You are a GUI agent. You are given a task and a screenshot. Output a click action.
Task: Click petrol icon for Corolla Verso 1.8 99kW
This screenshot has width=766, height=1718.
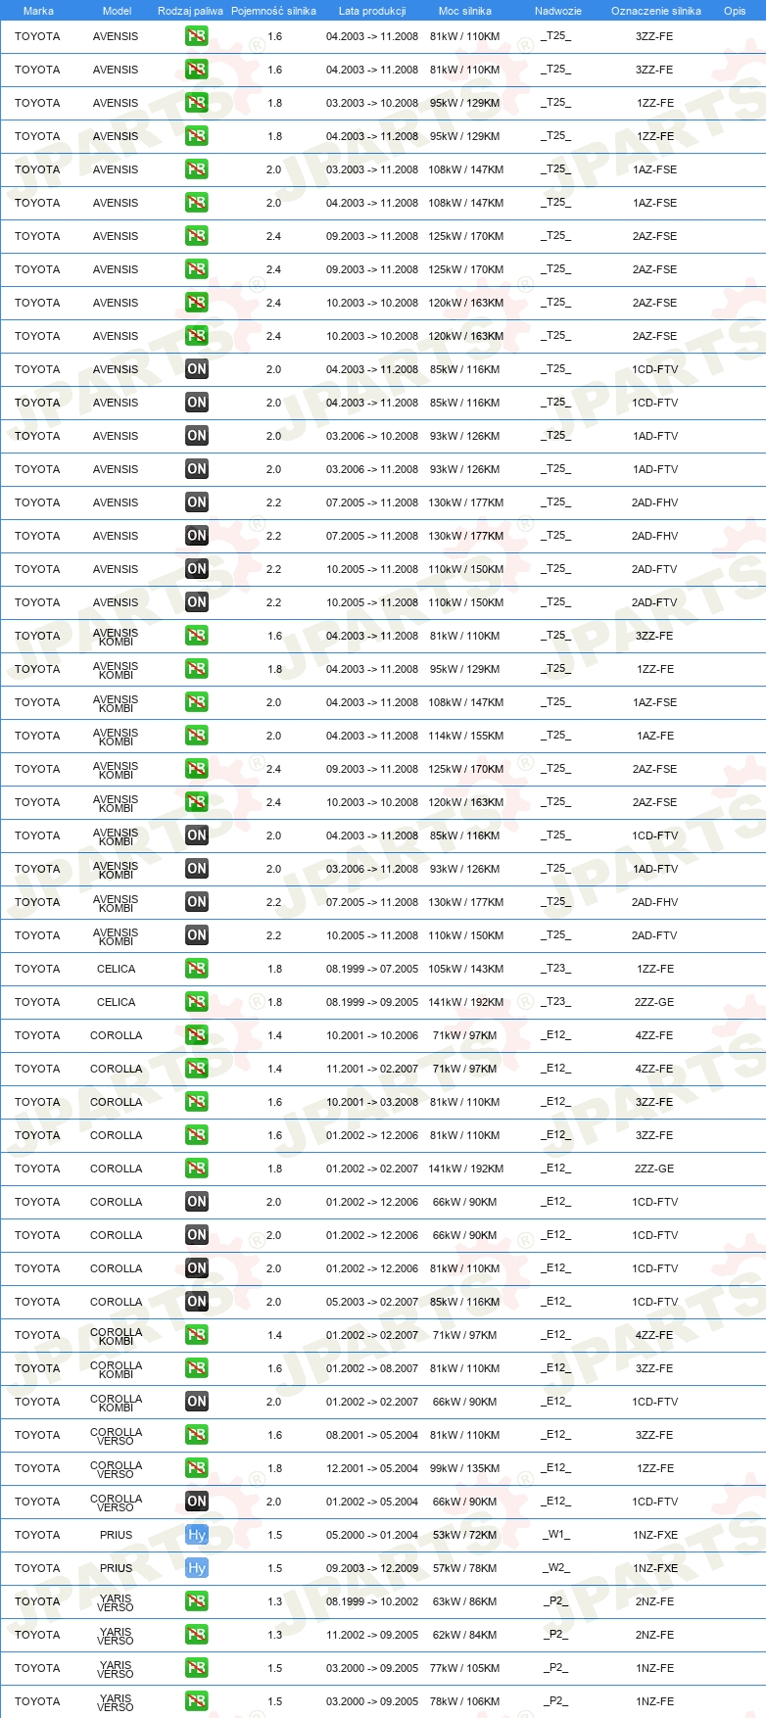coord(196,1468)
